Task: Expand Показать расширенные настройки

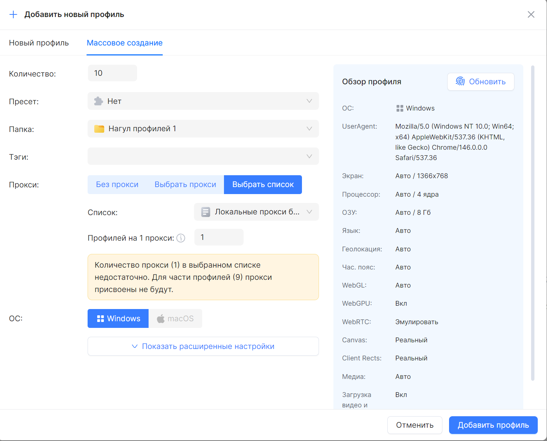Action: pyautogui.click(x=203, y=346)
